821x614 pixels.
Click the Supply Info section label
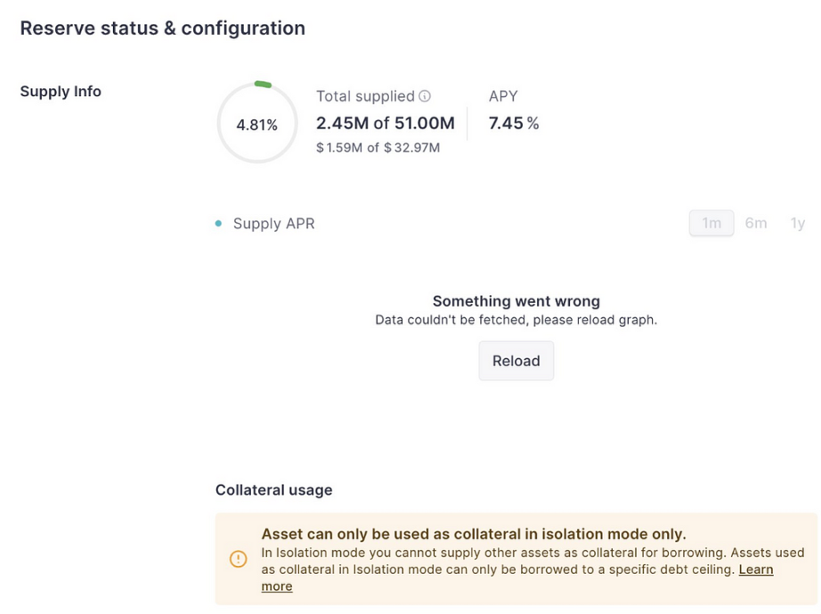tap(61, 92)
